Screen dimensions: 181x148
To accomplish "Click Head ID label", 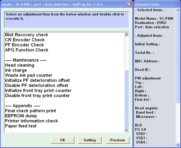I will tap(143, 70).
